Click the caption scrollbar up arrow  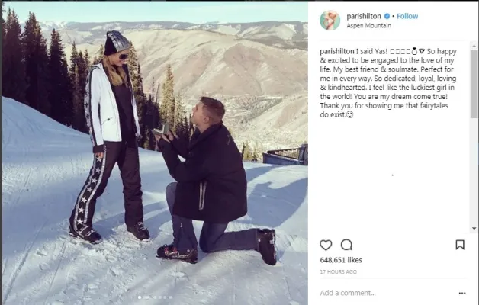(474, 46)
